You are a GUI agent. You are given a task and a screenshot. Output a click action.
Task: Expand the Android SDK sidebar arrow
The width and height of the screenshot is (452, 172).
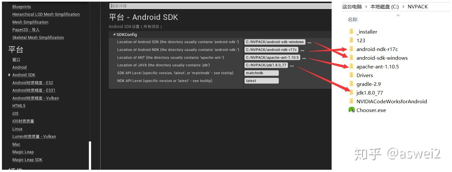(9, 75)
